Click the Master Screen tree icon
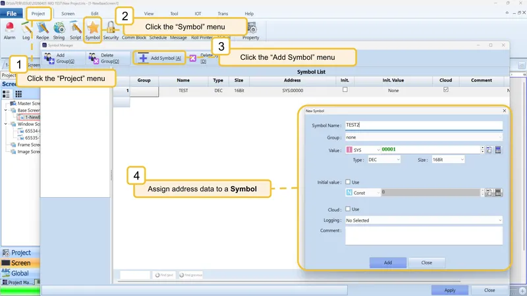Screen dimensions: 527x296 (x=13, y=103)
